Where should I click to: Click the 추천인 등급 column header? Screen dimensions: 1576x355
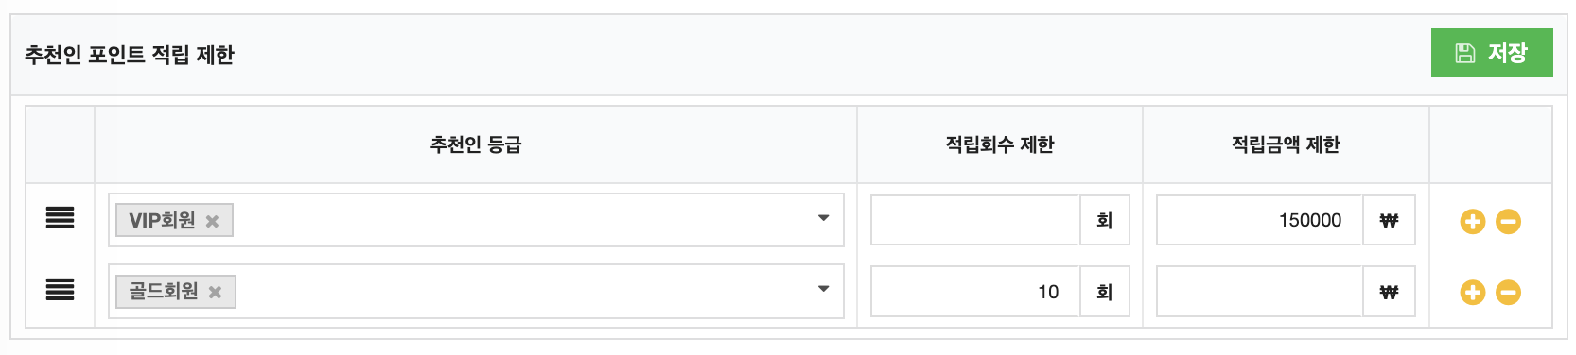476,144
